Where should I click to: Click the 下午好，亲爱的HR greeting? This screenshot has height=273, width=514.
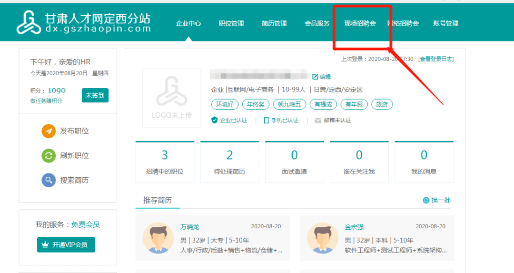point(60,62)
